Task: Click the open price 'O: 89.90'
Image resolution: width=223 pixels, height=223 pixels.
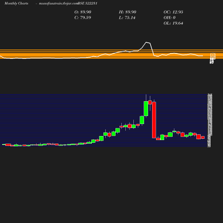Action: 83,12
